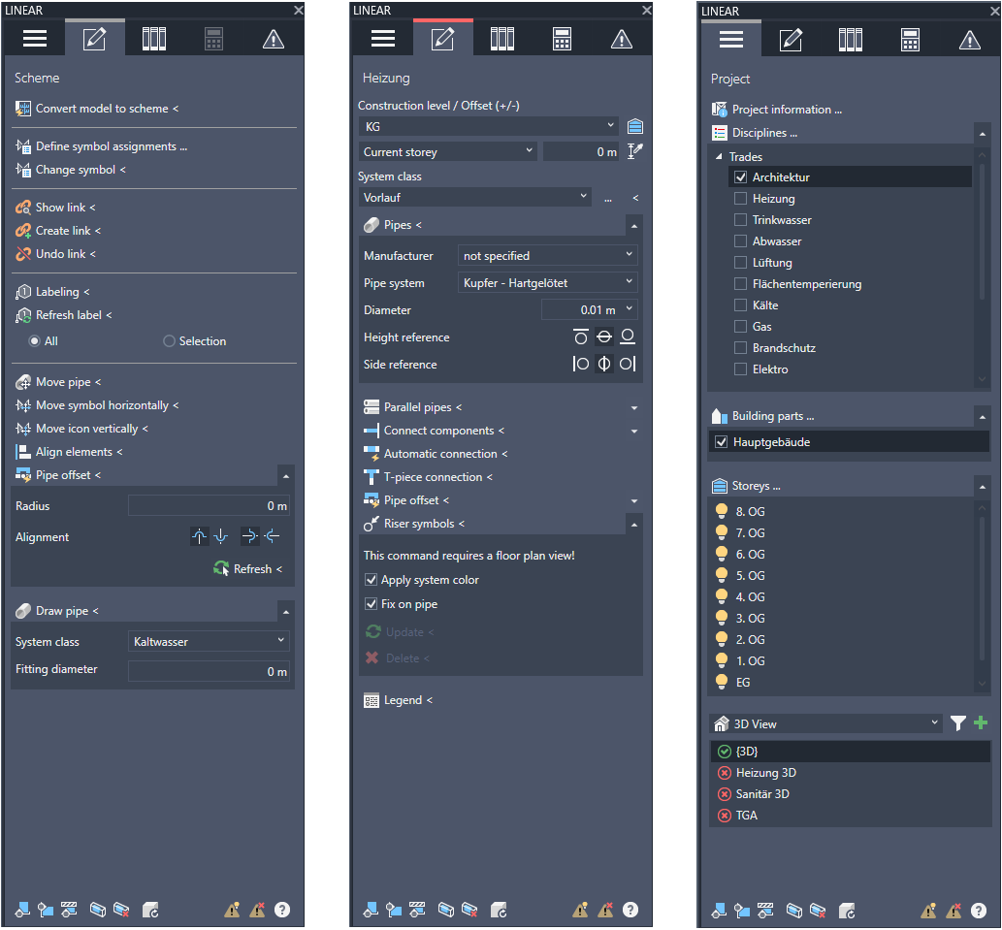1002x930 pixels.
Task: Select the Selection radio button
Action: pyautogui.click(x=169, y=341)
